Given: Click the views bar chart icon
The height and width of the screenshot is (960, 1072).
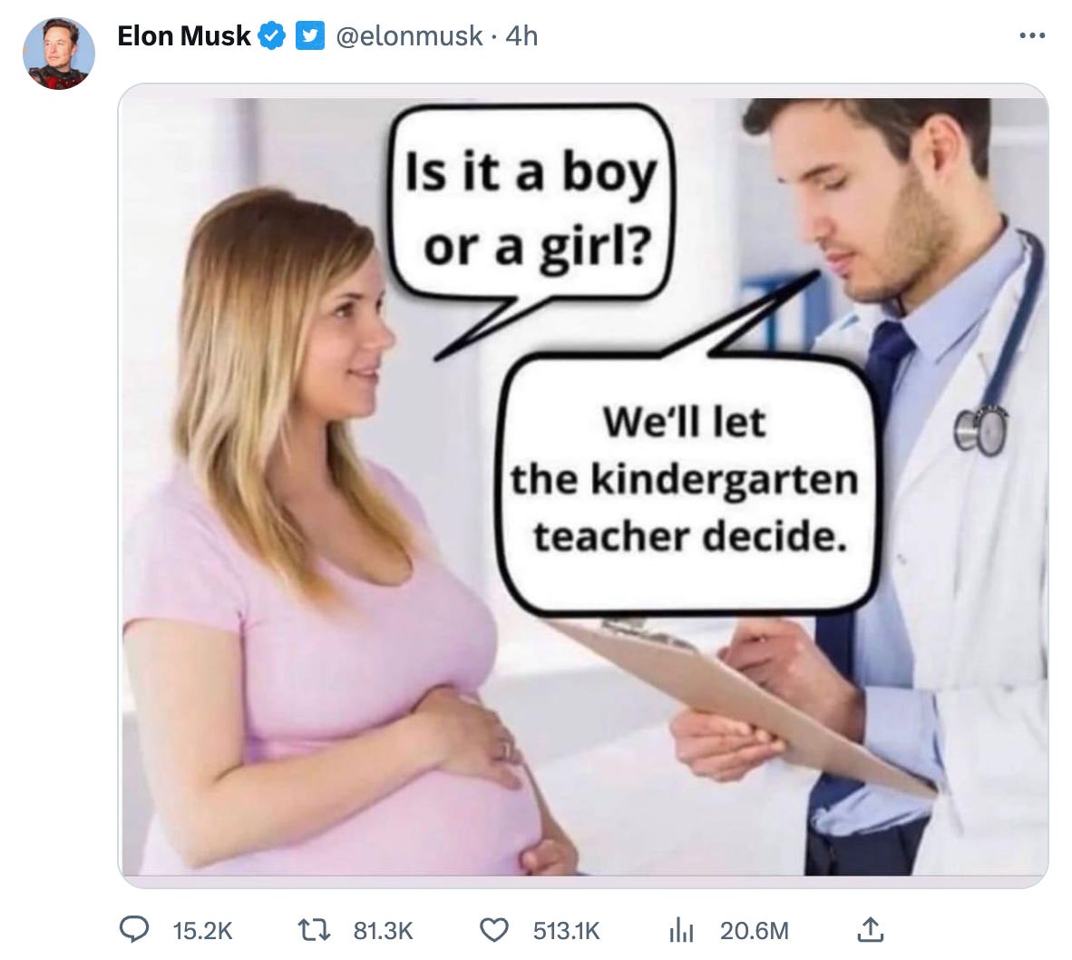Looking at the screenshot, I should [681, 931].
